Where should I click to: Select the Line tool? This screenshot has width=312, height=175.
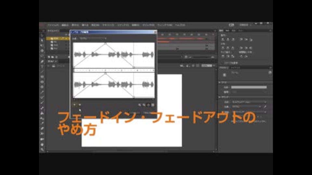[x=42, y=72]
